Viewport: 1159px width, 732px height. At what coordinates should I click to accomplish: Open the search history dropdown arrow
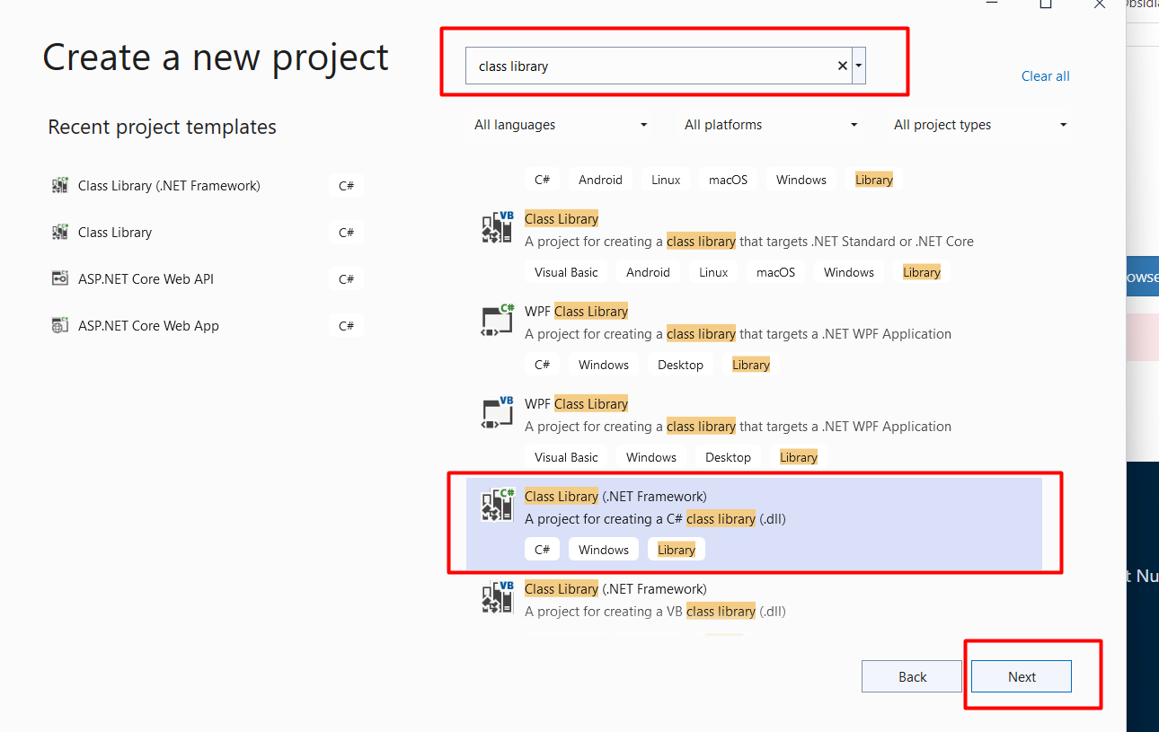tap(859, 66)
